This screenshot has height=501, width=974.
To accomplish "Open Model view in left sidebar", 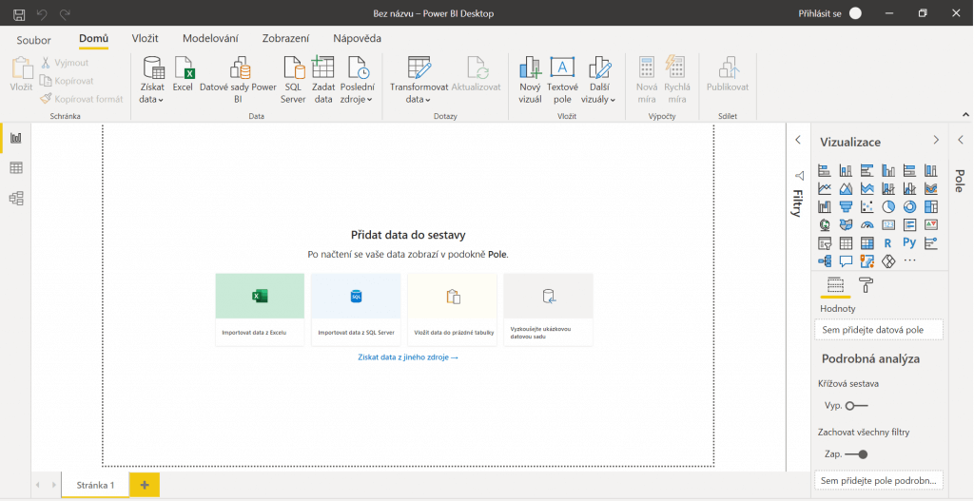I will coord(16,199).
